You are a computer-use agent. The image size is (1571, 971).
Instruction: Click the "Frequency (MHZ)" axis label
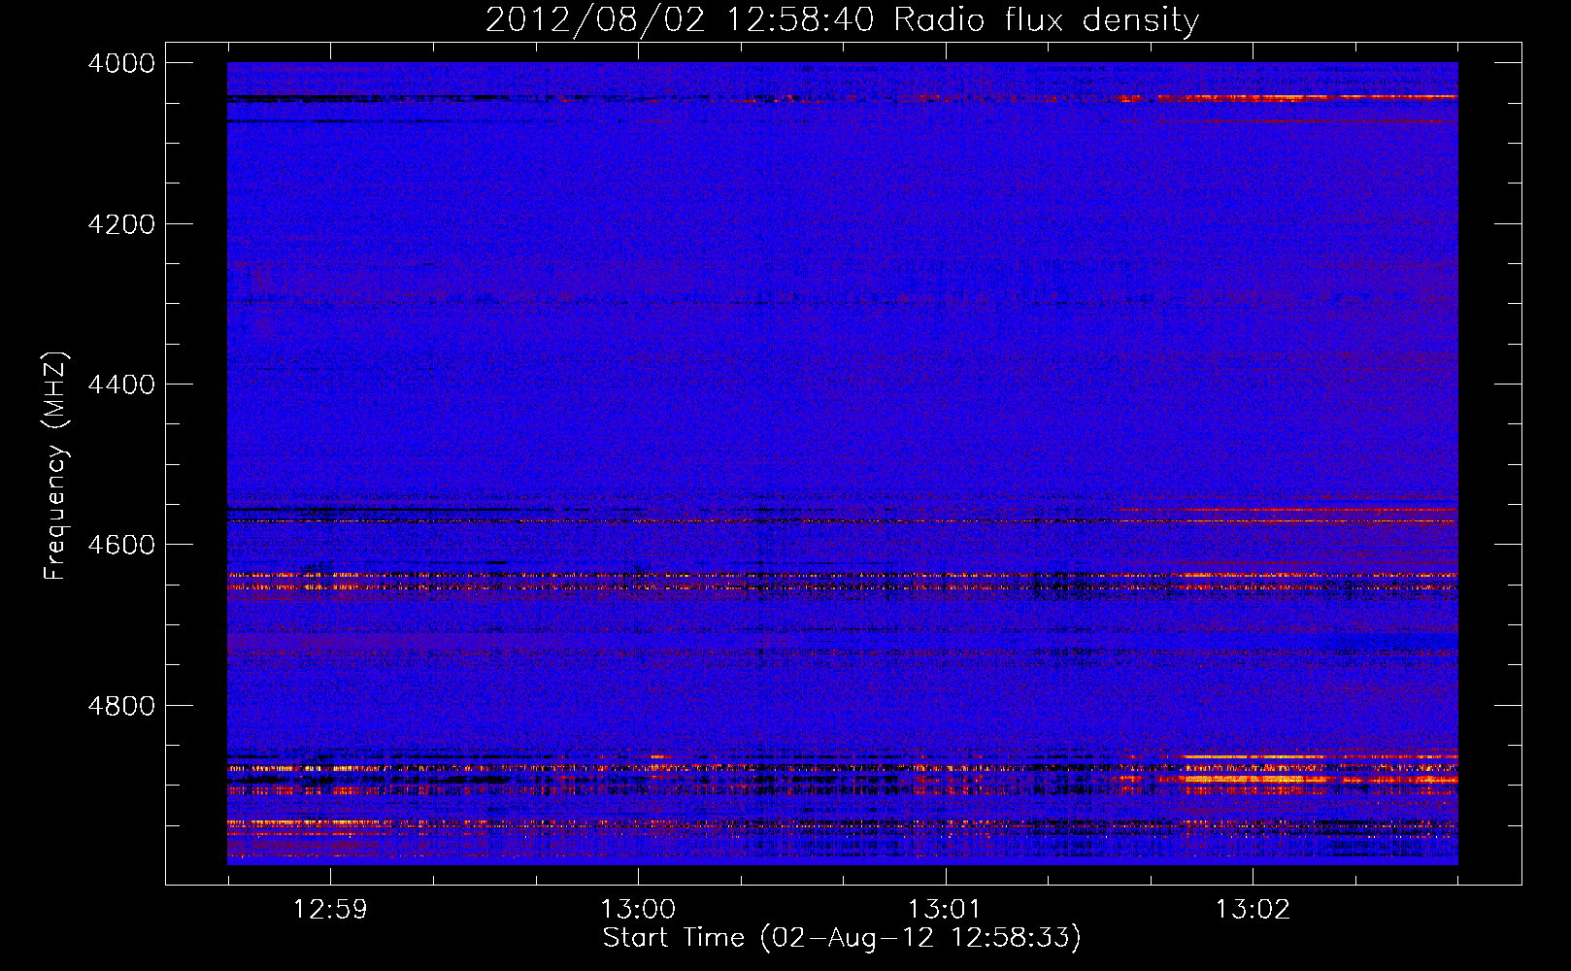point(55,466)
